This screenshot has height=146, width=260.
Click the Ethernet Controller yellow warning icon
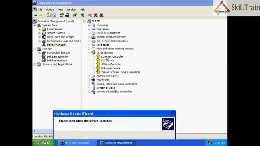click(98, 56)
